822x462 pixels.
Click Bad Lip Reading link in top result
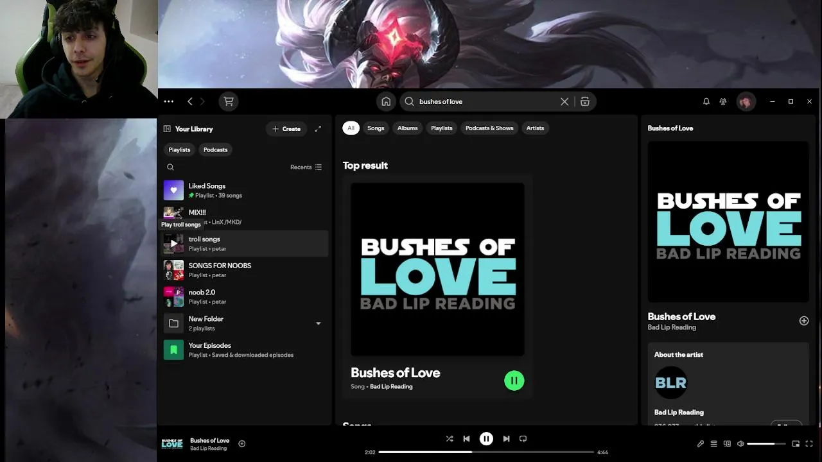pyautogui.click(x=391, y=387)
